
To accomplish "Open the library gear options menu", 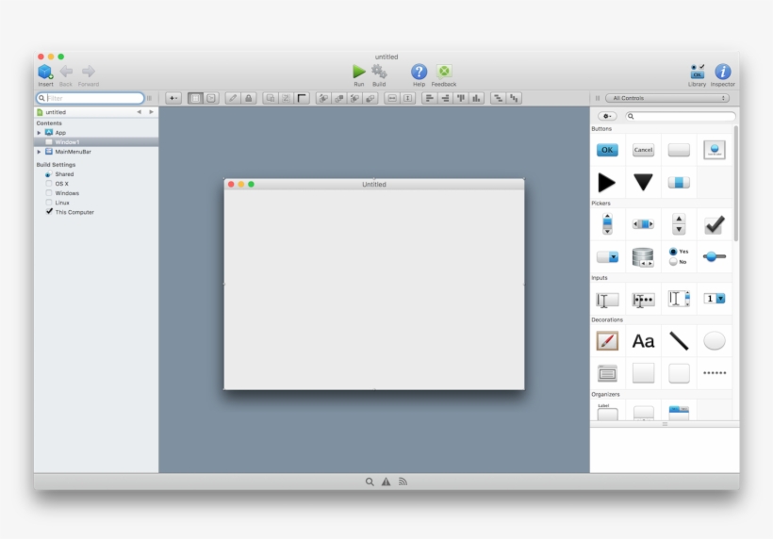I will 607,117.
